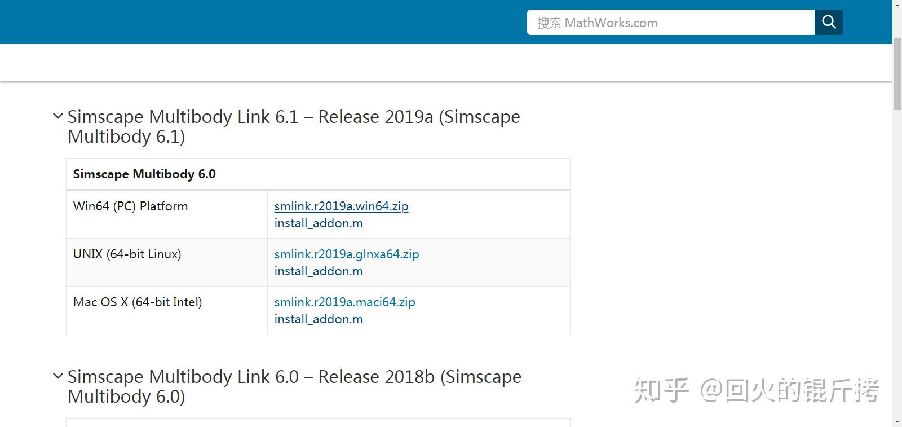Image resolution: width=902 pixels, height=427 pixels.
Task: Collapse the Release 2019a section chevron
Action: [x=58, y=116]
